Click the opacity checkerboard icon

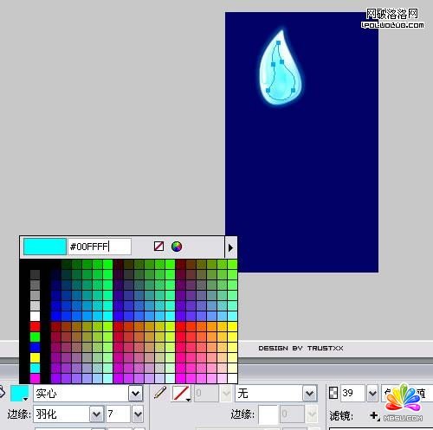click(x=333, y=393)
